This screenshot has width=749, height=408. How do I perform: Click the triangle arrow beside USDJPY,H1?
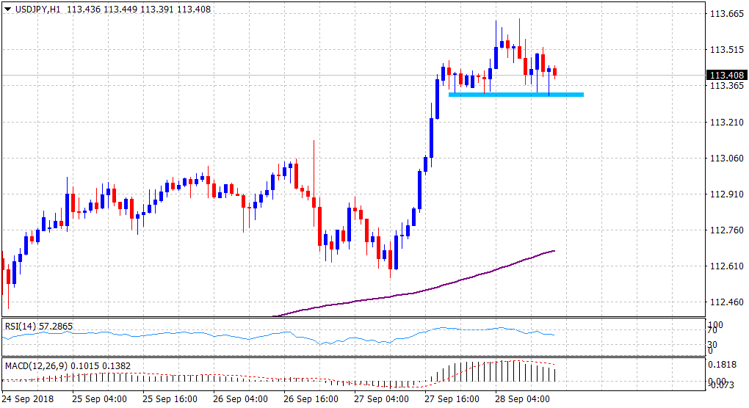click(x=7, y=9)
